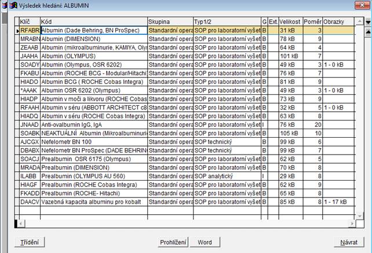Choose the Nefelometr BN 100 entry
This screenshot has height=253, width=372.
tap(93, 141)
